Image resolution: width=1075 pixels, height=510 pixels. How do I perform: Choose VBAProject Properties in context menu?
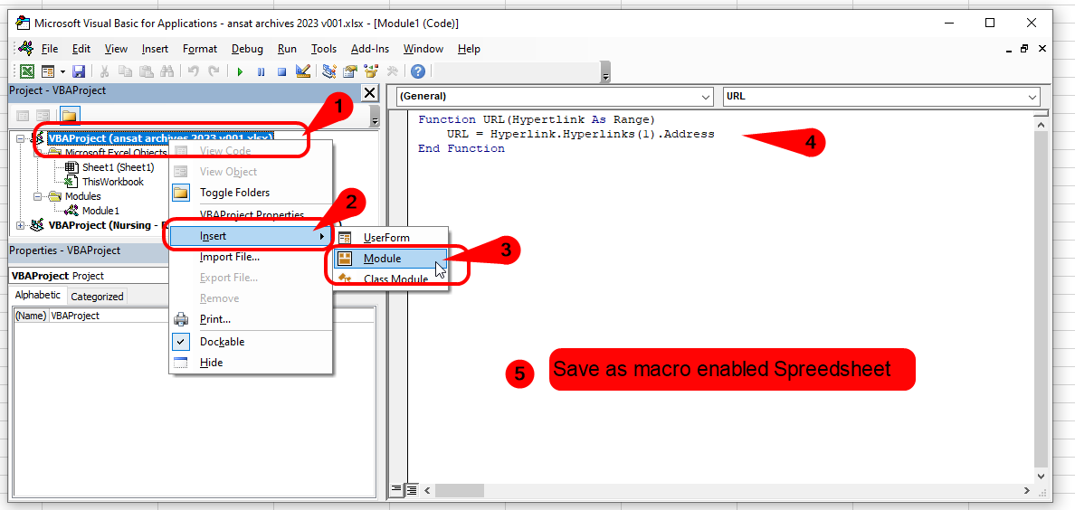pyautogui.click(x=251, y=214)
